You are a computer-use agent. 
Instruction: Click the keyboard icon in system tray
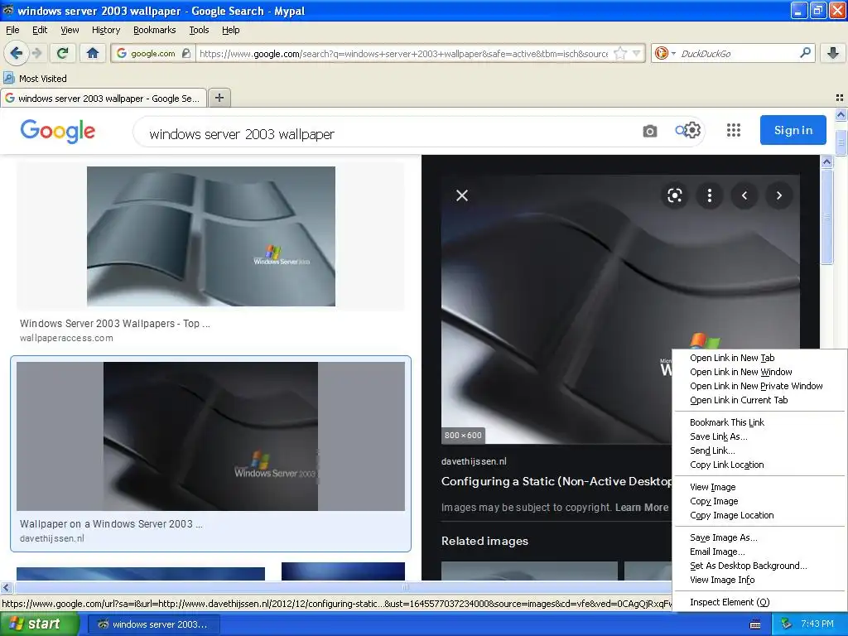point(755,624)
